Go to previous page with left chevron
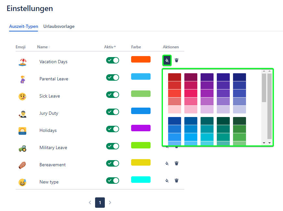The height and width of the screenshot is (211, 283). pos(90,203)
